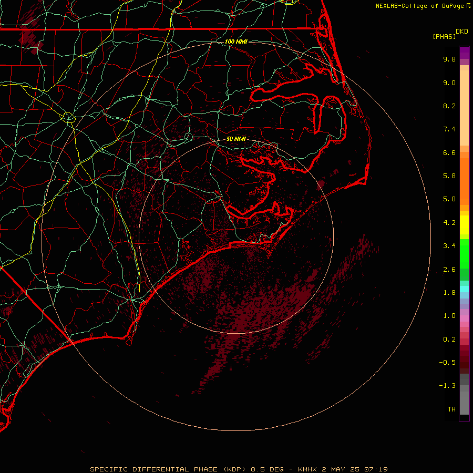The height and width of the screenshot is (473, 473).
Task: Click the 4.2 value on the color scale
Action: coord(449,223)
